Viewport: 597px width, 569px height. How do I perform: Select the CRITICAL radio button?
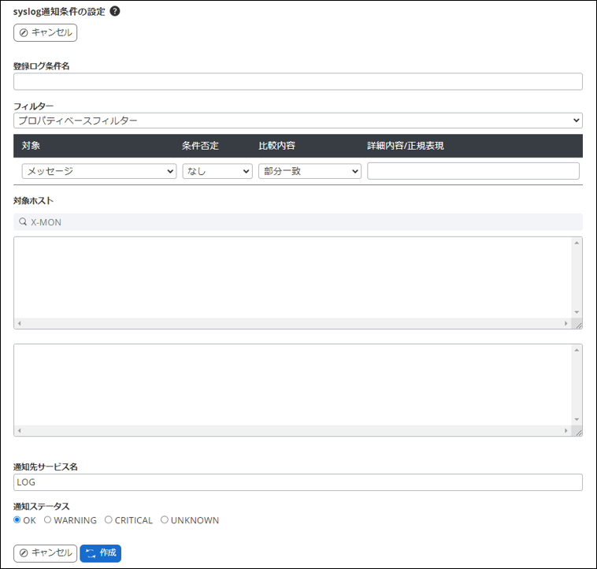[x=108, y=520]
